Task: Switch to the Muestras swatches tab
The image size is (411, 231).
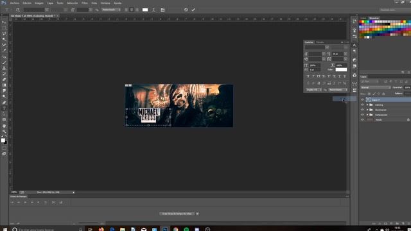Action: 374,18
